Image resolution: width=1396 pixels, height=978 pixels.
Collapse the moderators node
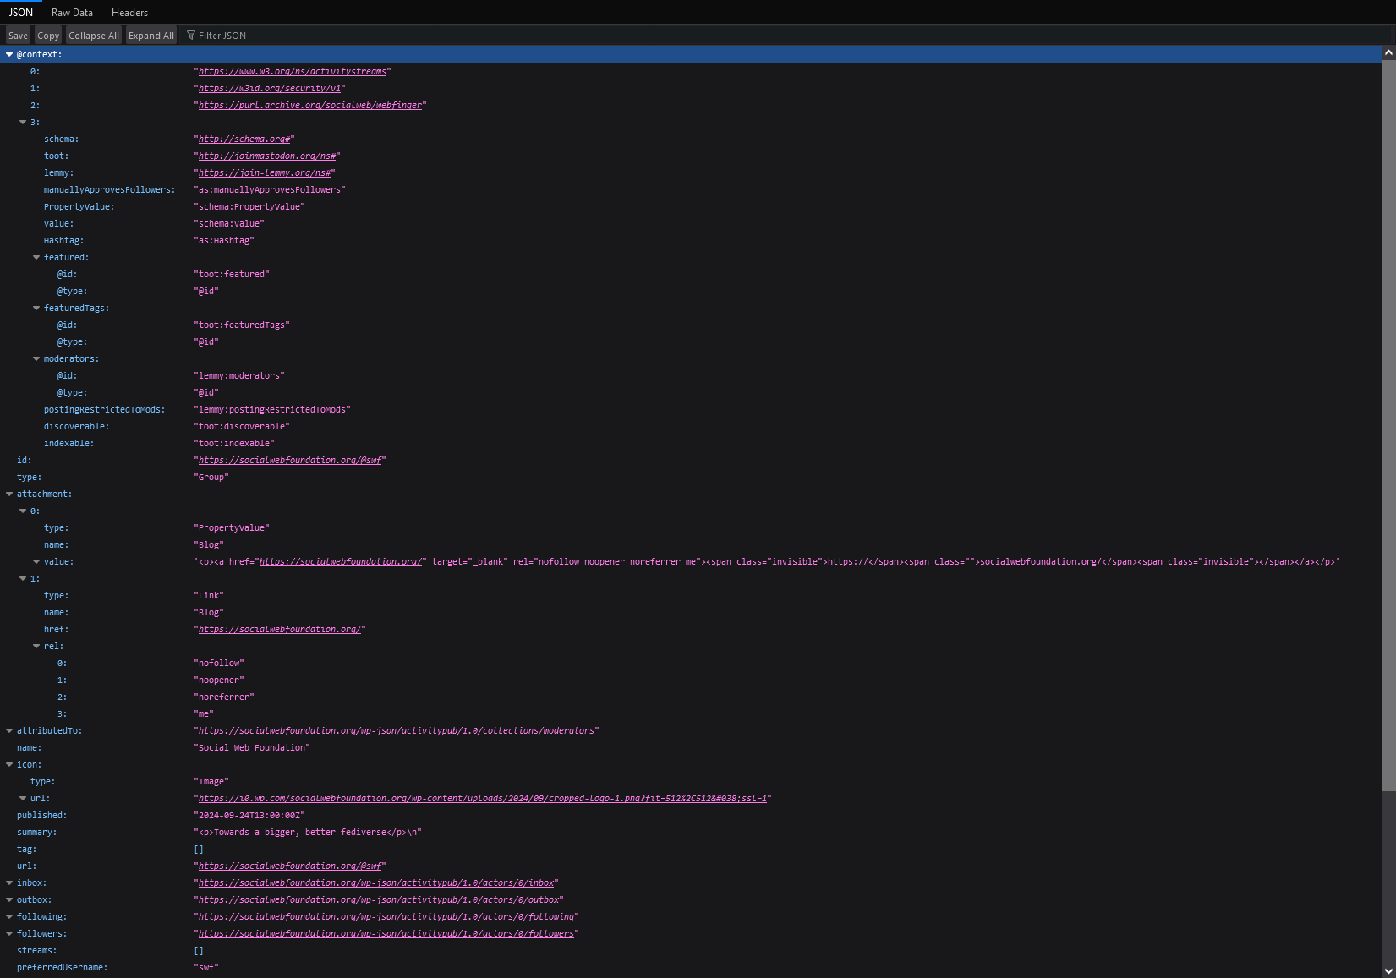[x=36, y=358]
